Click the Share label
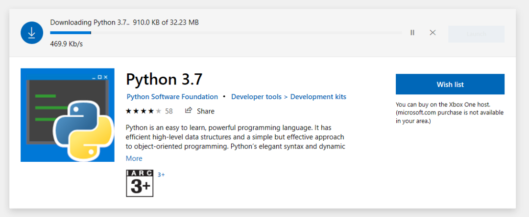The image size is (529, 217). click(x=205, y=111)
